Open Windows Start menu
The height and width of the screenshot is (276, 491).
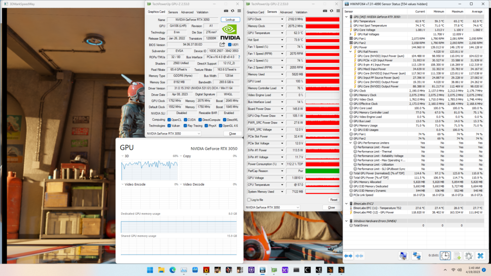coord(150,270)
